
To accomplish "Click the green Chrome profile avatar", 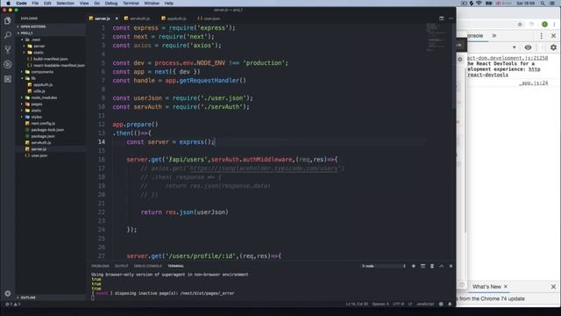I will [x=544, y=25].
